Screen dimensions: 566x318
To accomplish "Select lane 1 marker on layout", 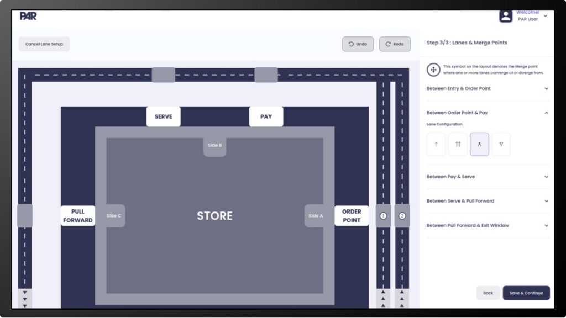I will (x=383, y=216).
